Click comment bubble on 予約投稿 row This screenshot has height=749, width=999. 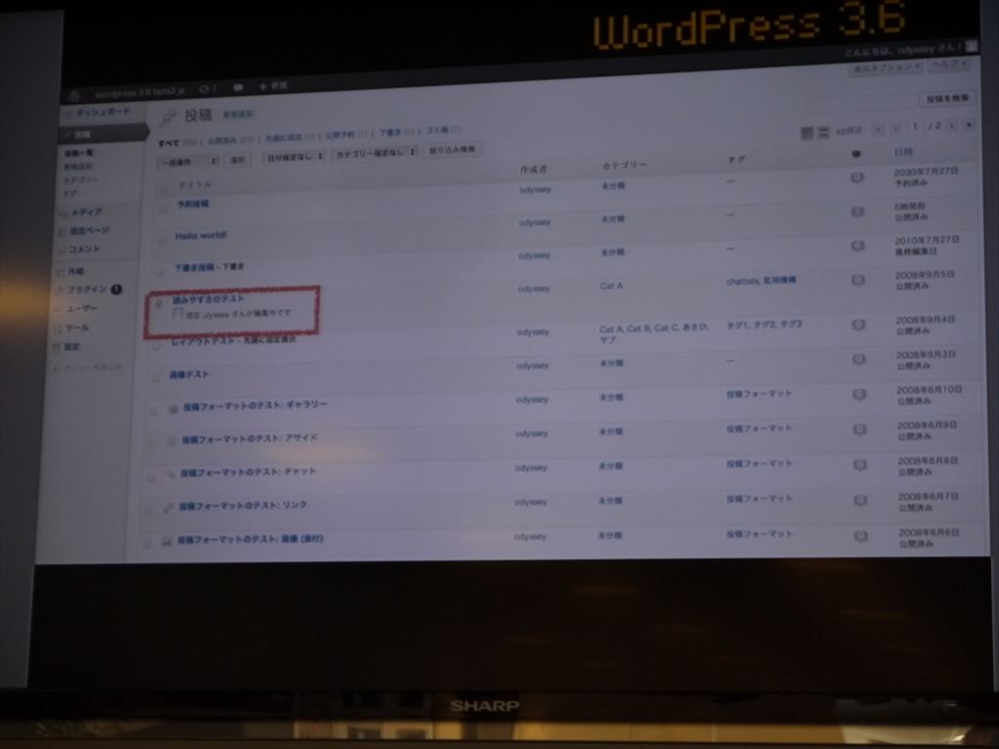click(857, 177)
